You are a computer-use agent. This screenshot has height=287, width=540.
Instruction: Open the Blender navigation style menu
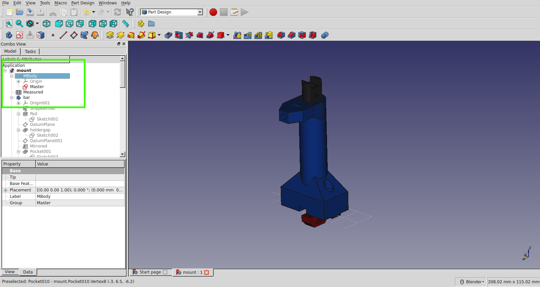472,282
